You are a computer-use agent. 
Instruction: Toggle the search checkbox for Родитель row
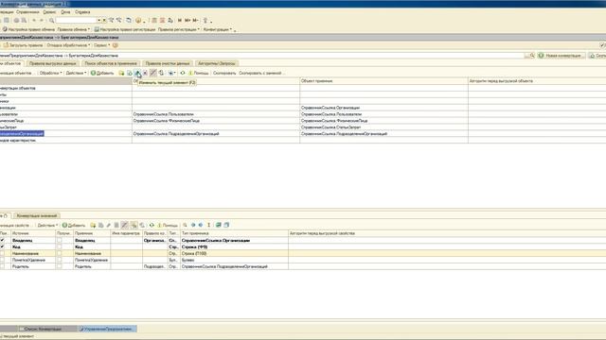point(2,266)
